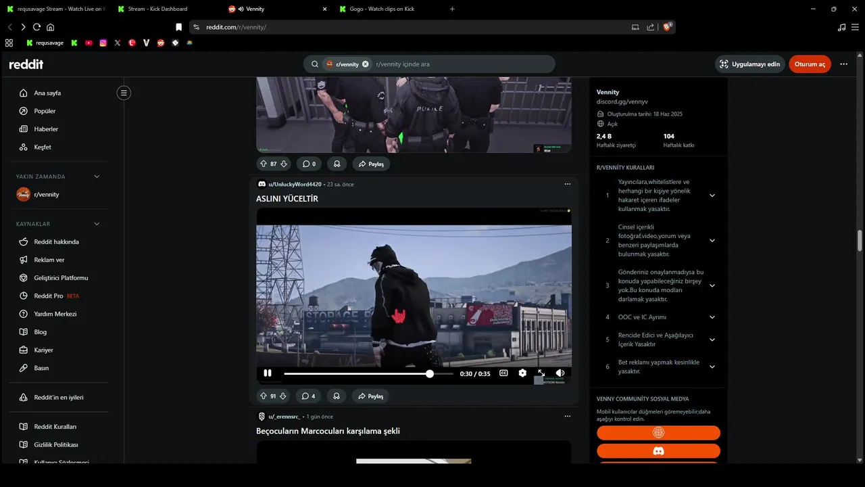Go to the browser home page
The image size is (865, 487).
[x=50, y=27]
